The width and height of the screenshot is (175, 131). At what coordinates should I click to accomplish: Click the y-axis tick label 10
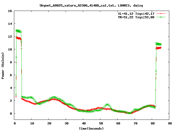(x=10, y=49)
